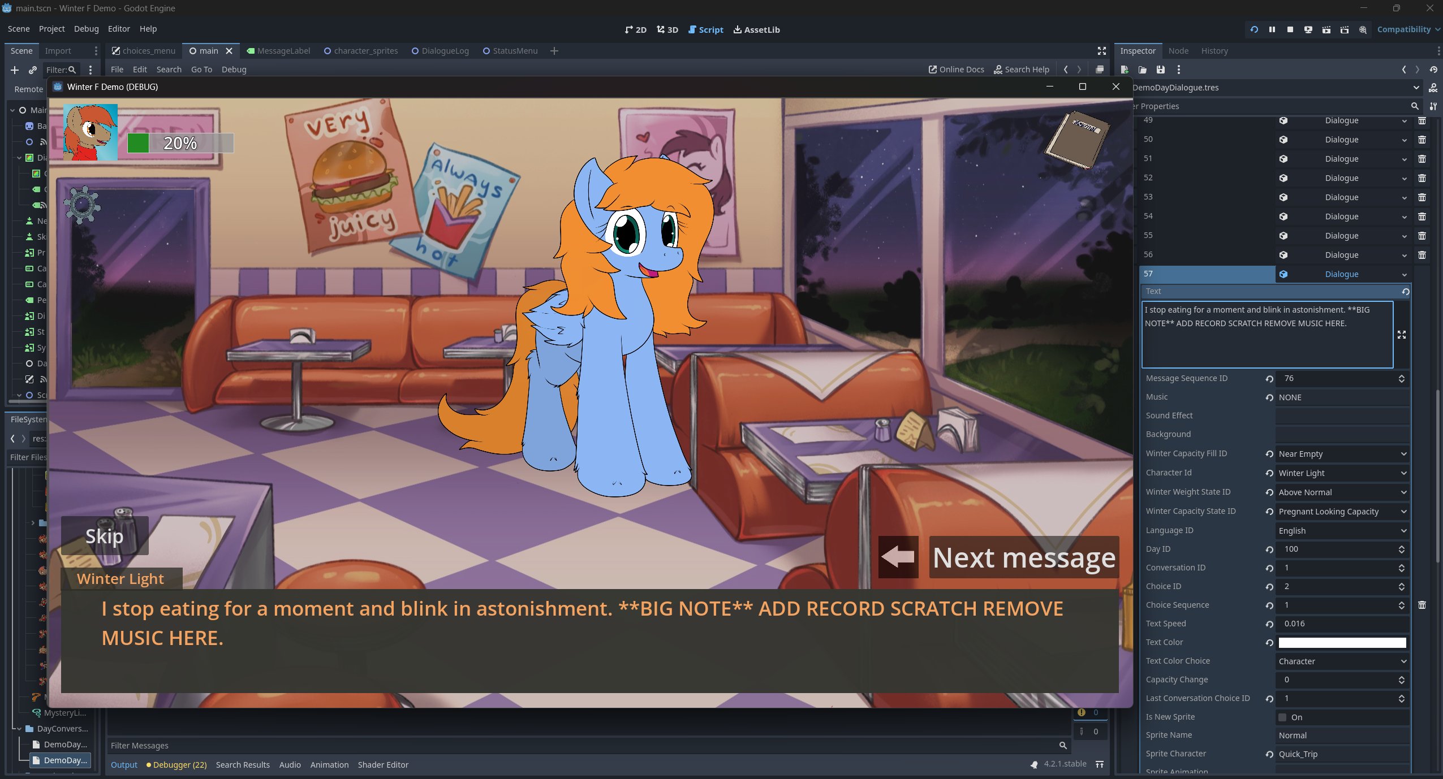Collapse the Main node in scene tree
Viewport: 1443px width, 779px height.
pyautogui.click(x=12, y=110)
